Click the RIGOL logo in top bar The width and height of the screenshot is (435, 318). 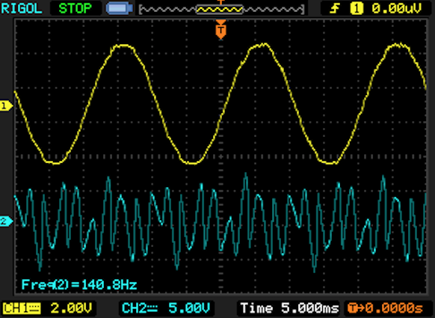[x=22, y=8]
